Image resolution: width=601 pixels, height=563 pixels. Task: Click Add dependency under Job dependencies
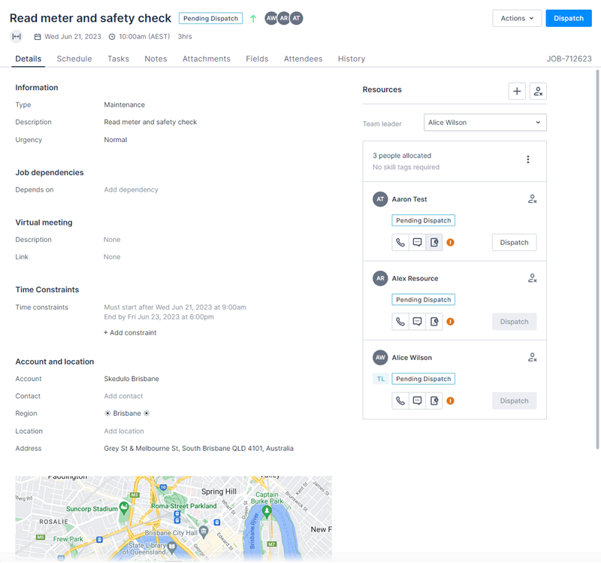click(x=131, y=189)
